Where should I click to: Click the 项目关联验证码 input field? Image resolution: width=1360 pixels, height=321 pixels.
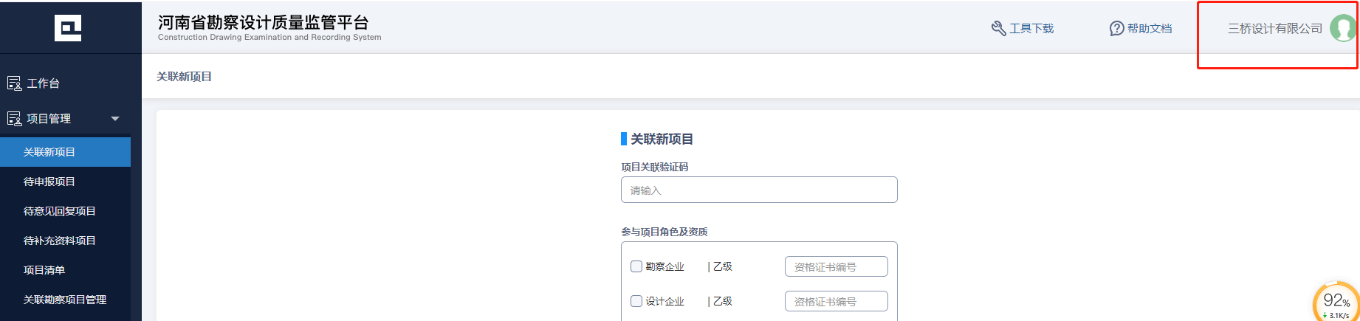tap(759, 190)
